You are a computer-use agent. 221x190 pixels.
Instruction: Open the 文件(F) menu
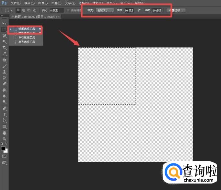click(x=16, y=3)
